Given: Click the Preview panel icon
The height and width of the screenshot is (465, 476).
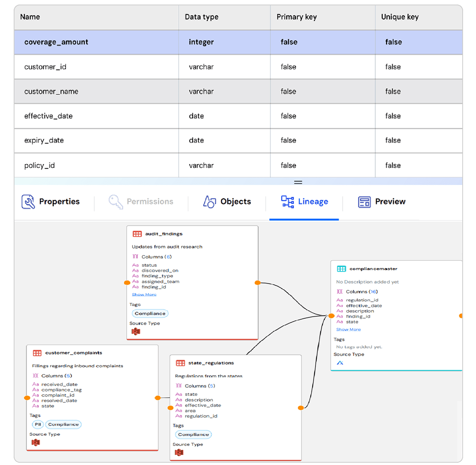Looking at the screenshot, I should [364, 202].
